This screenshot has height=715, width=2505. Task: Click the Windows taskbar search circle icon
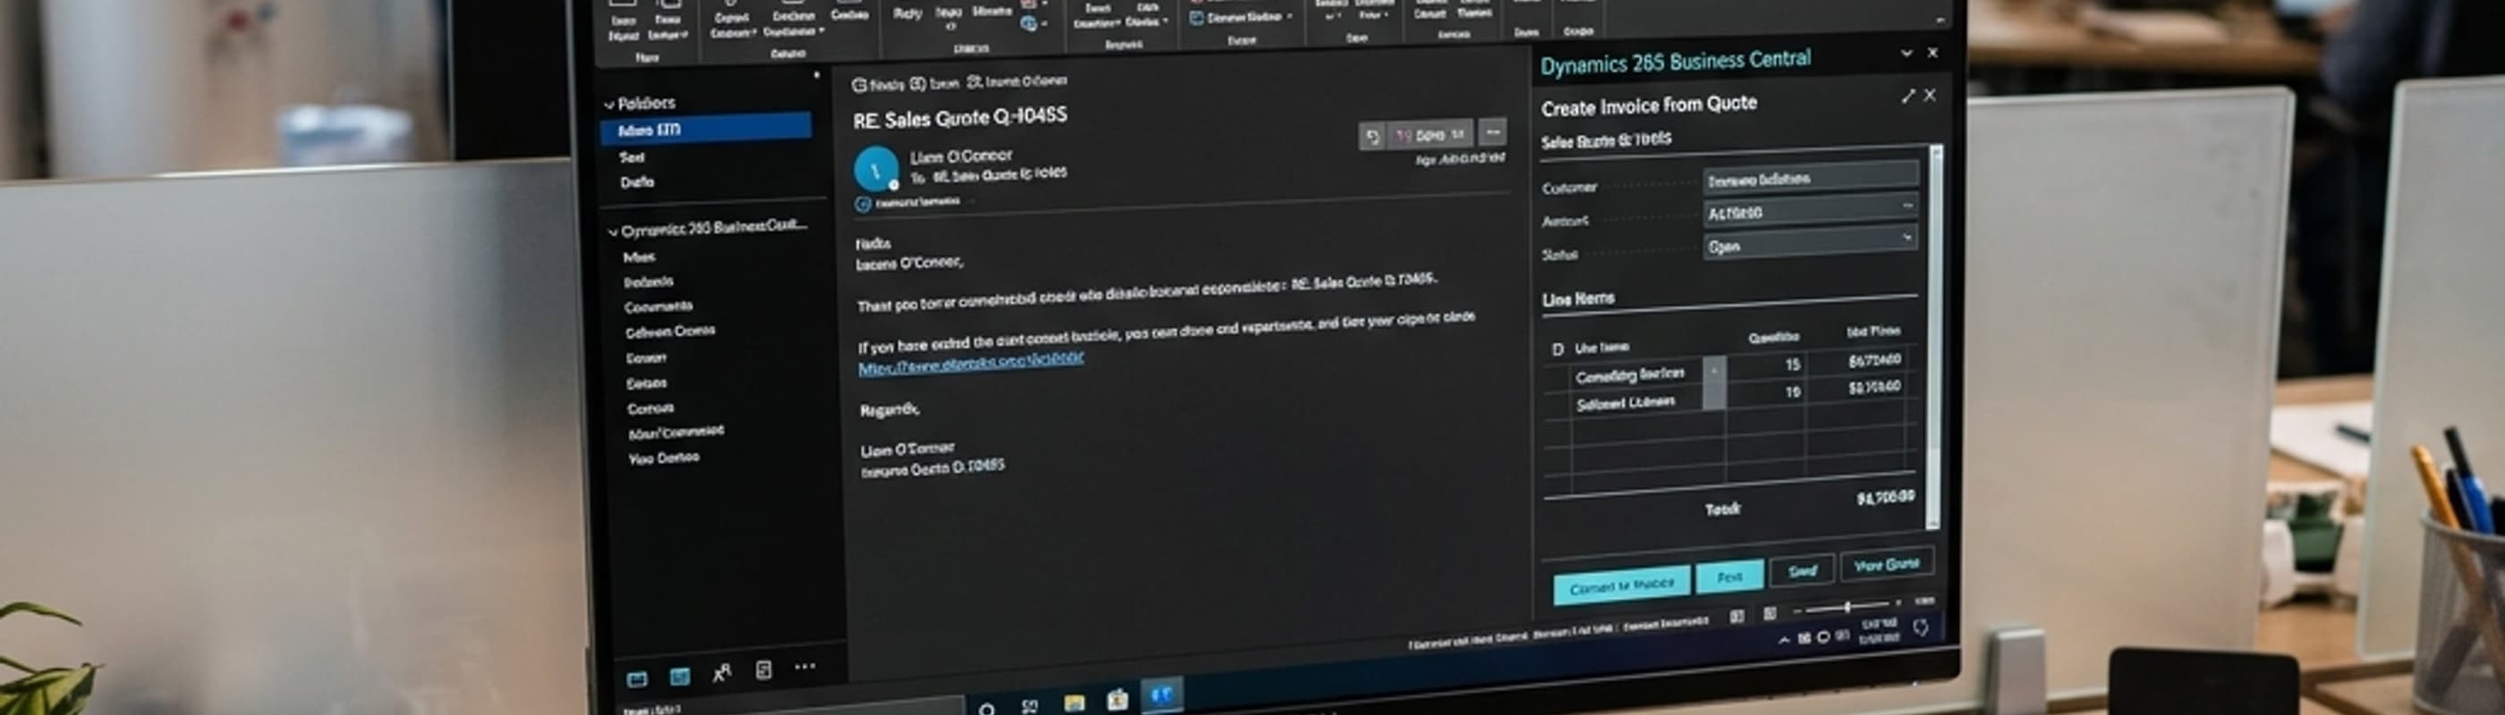[x=987, y=709]
